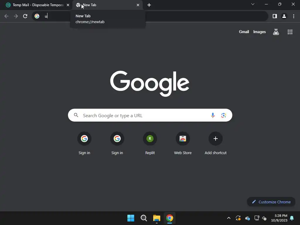Click the Search Google or type a URL box
The width and height of the screenshot is (300, 225).
pyautogui.click(x=150, y=115)
